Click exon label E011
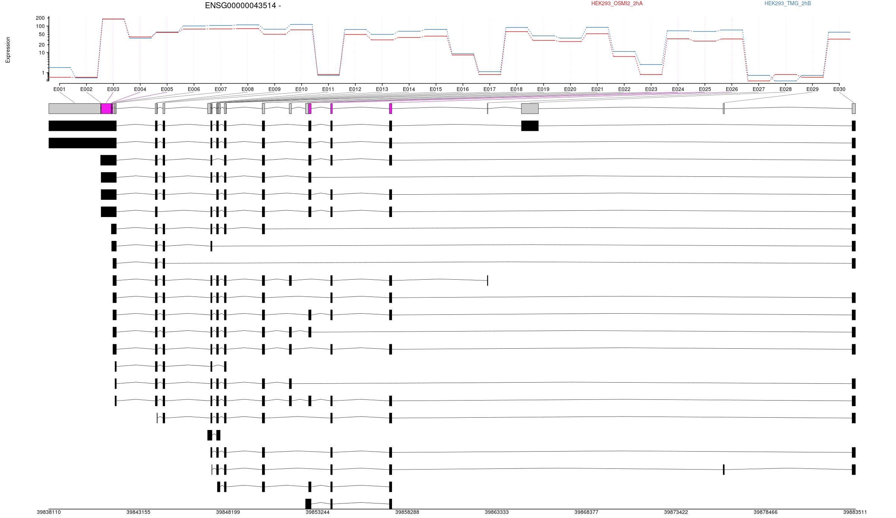The height and width of the screenshot is (518, 896). pos(328,90)
